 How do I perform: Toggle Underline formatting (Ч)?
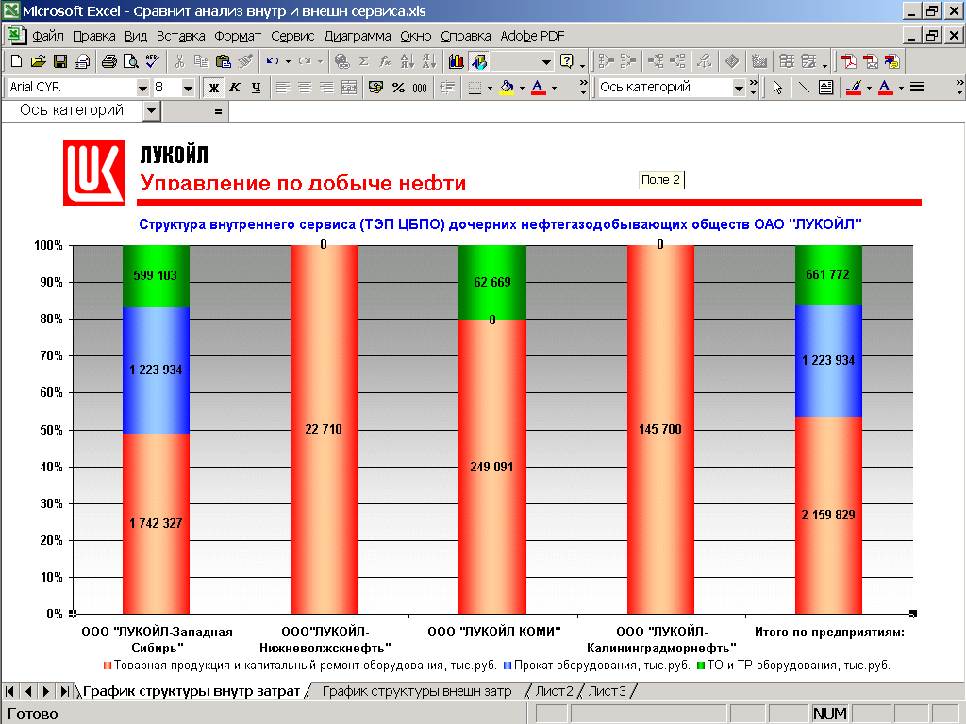tap(257, 88)
